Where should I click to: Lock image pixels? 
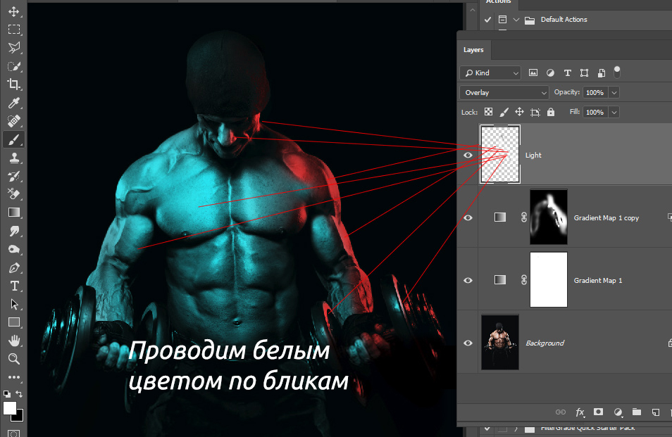(504, 112)
